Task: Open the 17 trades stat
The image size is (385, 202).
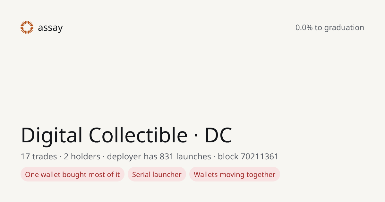Action: click(39, 156)
